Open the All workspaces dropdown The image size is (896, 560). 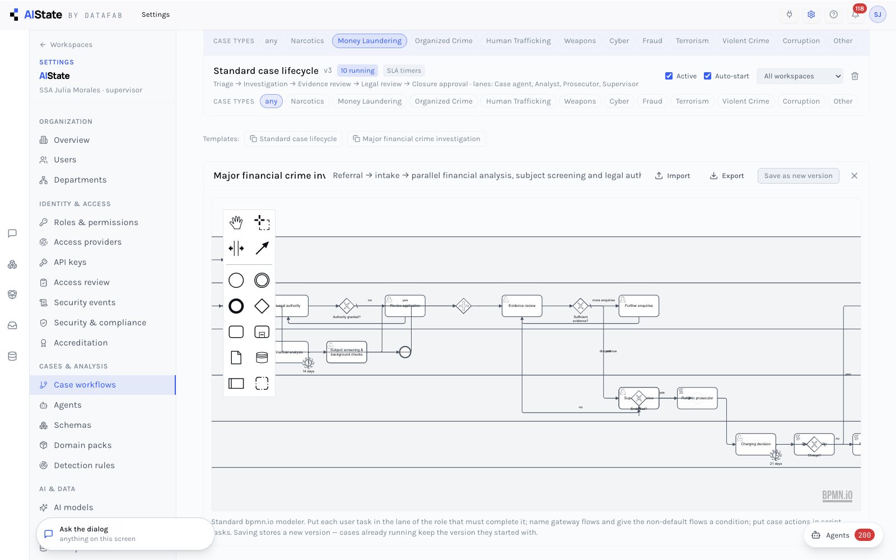point(800,76)
